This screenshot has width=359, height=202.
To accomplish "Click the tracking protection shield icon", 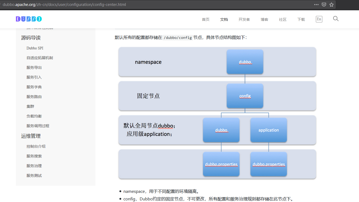I will point(324,4).
